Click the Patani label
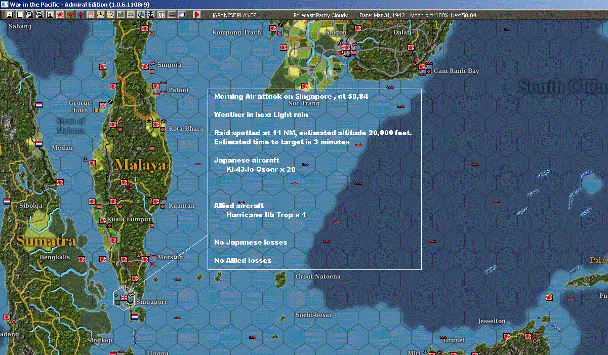The height and width of the screenshot is (355, 608). [x=178, y=90]
